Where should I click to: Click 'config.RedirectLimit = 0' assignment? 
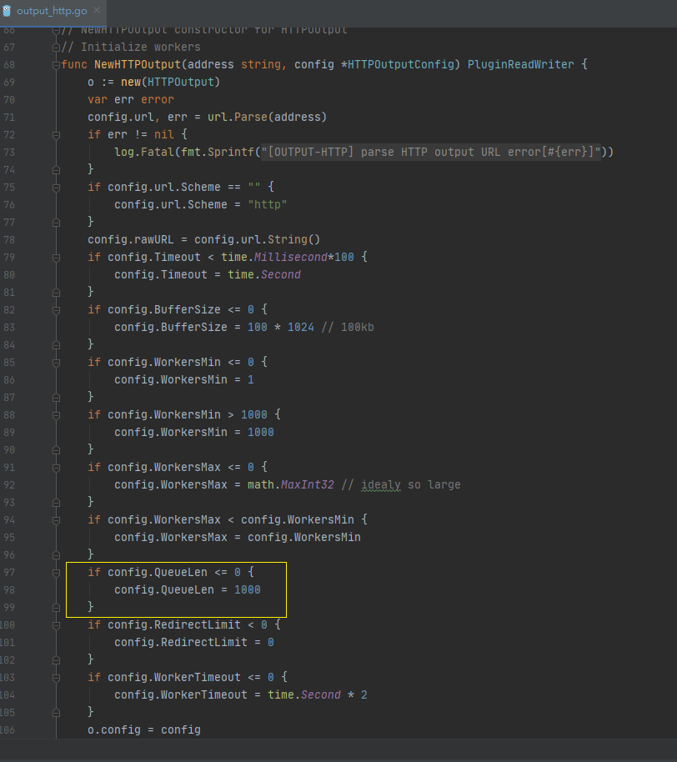point(194,642)
